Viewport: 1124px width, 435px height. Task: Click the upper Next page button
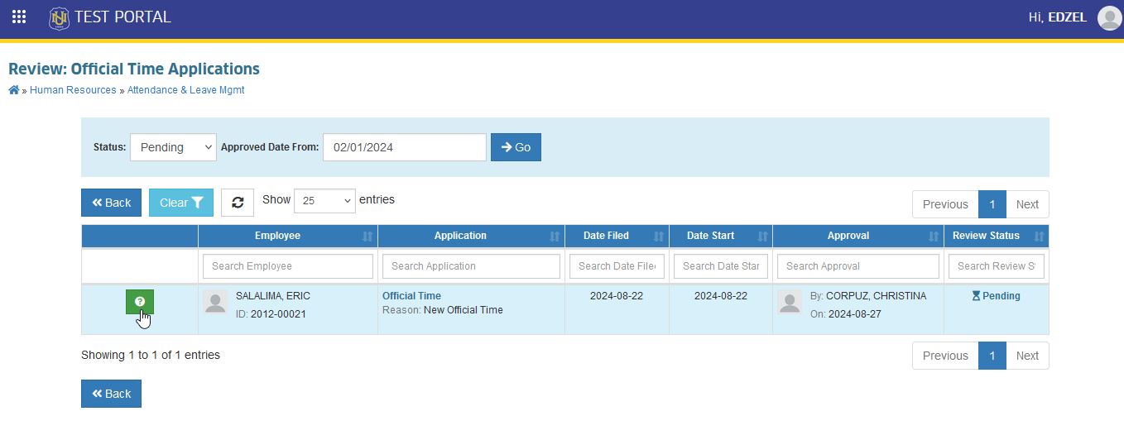1027,204
